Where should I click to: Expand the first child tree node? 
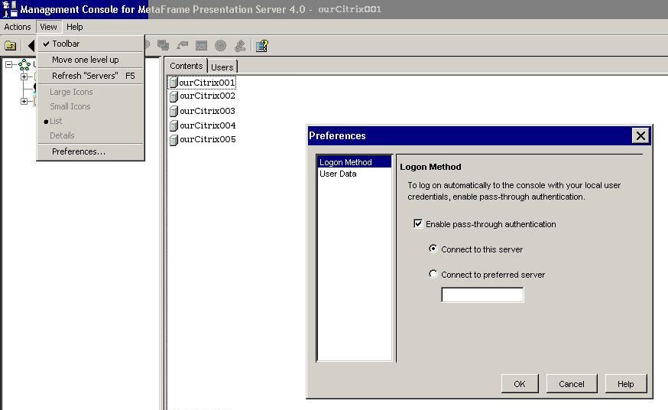(24, 76)
